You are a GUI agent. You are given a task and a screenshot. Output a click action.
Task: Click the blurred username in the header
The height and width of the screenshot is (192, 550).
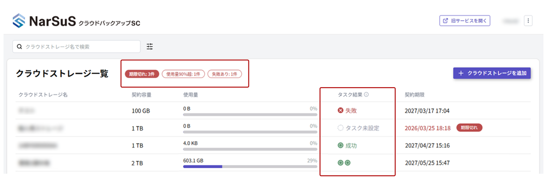[x=511, y=21]
